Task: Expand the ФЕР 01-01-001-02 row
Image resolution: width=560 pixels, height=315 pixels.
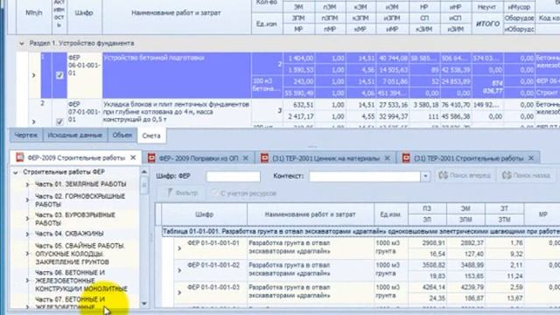Action: (x=179, y=270)
